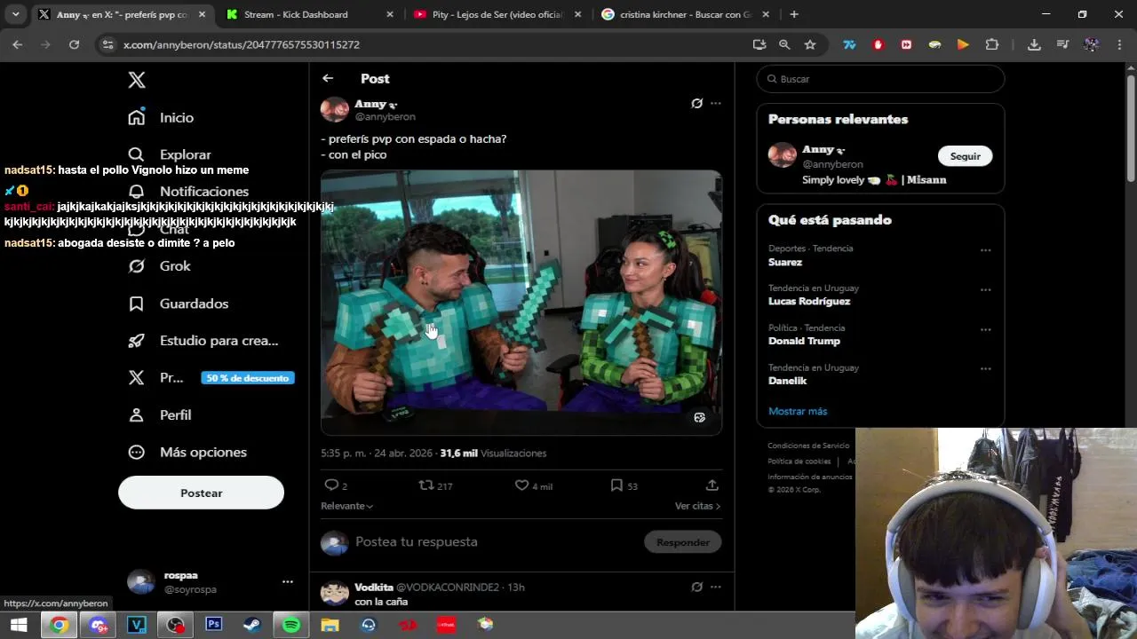Image resolution: width=1137 pixels, height=639 pixels.
Task: Open Ver citas link
Action: (x=697, y=506)
